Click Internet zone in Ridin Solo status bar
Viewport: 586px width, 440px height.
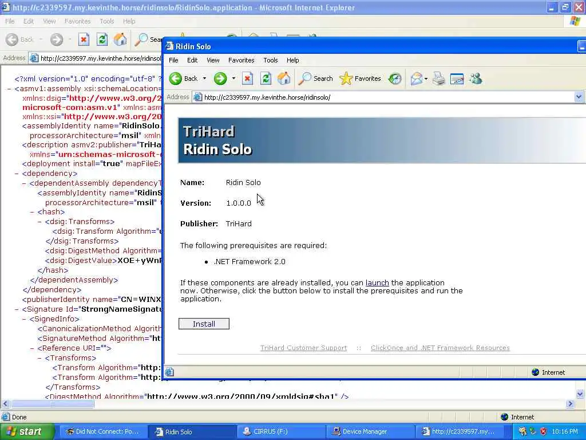pos(549,372)
